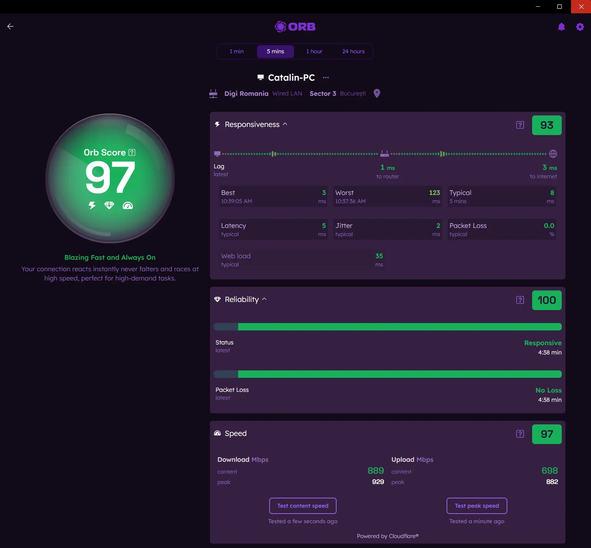This screenshot has width=591, height=548.
Task: Click Speed gauge icon
Action: pos(217,433)
